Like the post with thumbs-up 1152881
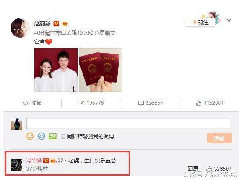Image resolution: width=241 pixels, height=180 pixels. 199,103
